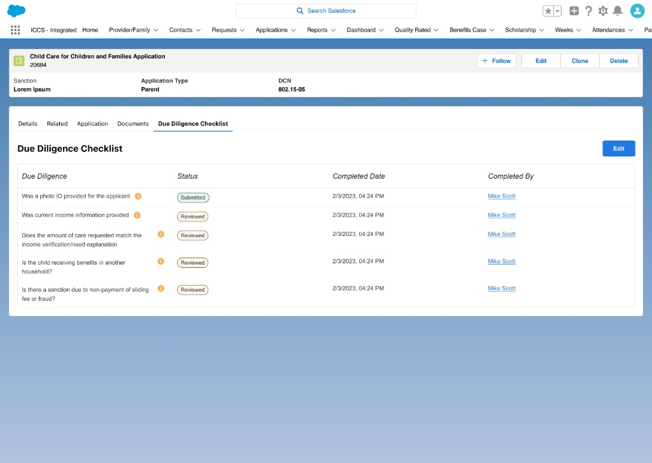Click the user profile avatar icon

tap(637, 11)
